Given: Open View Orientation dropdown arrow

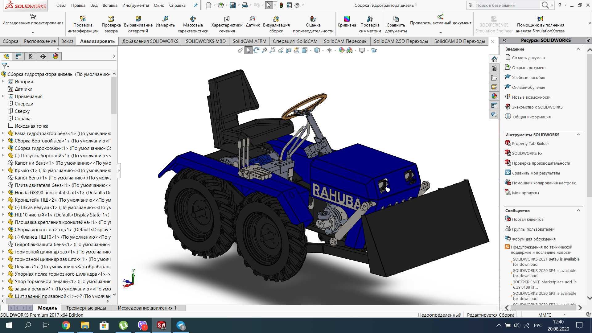Looking at the screenshot, I should click(x=310, y=50).
